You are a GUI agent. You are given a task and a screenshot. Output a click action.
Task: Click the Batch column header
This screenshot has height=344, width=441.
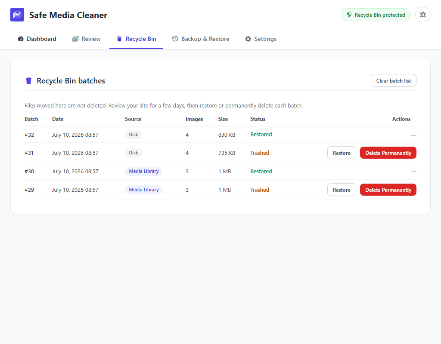(31, 119)
